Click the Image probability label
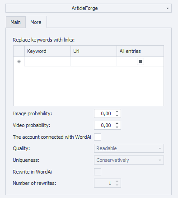 click(x=33, y=113)
